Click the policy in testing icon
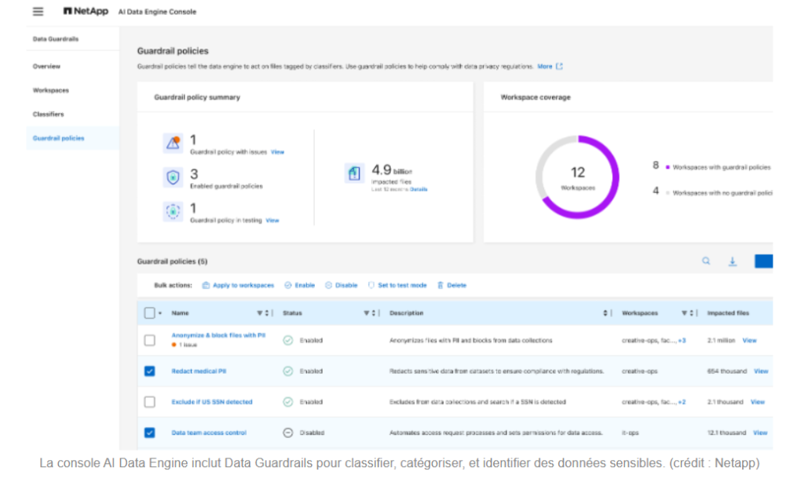The image size is (804, 482). 173,211
